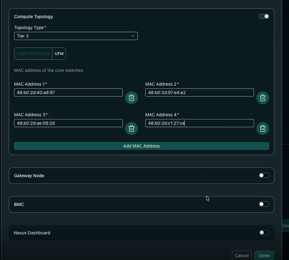Click Cancel to dismiss the form
This screenshot has height=260, width=289.
[x=242, y=255]
